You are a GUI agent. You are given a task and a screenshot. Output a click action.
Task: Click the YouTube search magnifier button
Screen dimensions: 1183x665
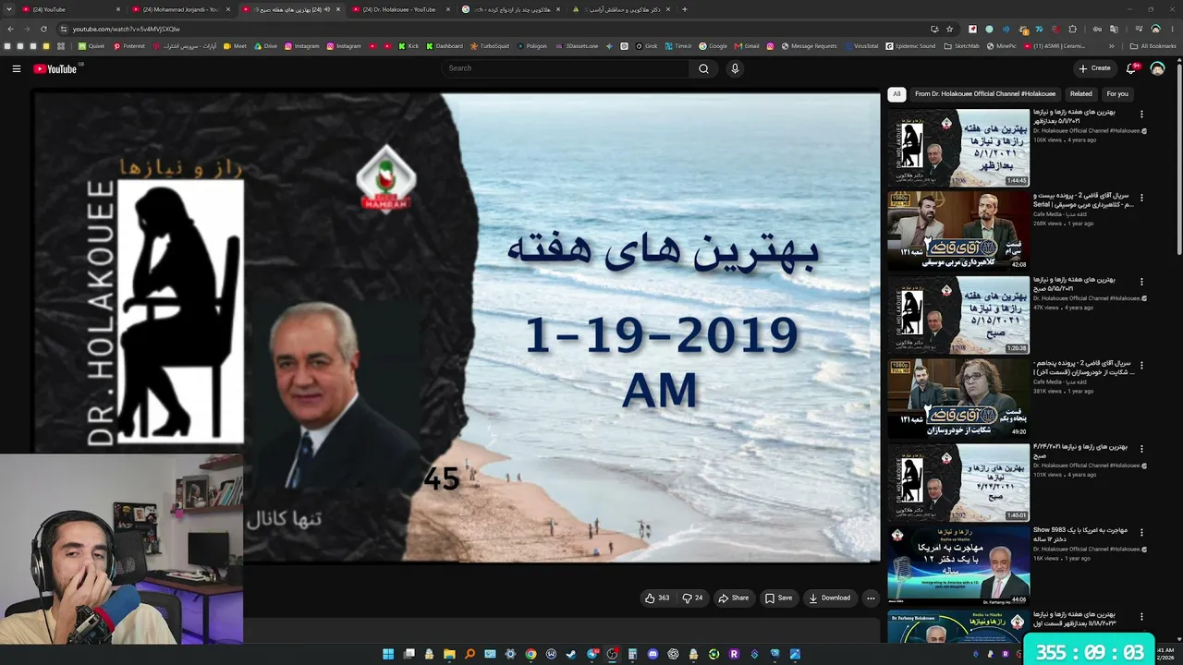pyautogui.click(x=703, y=68)
